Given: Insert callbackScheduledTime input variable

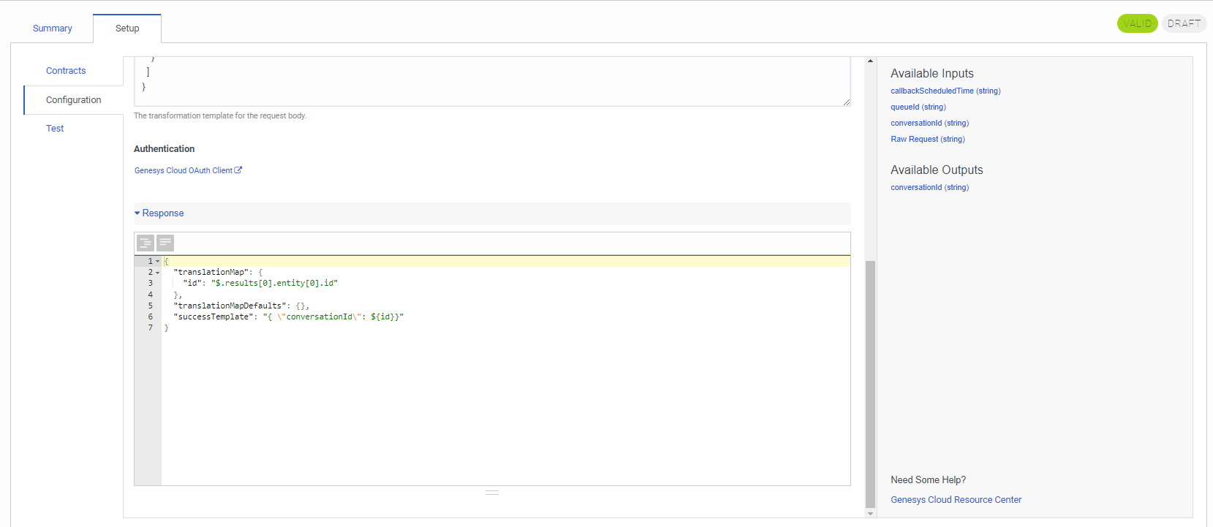Looking at the screenshot, I should [945, 91].
